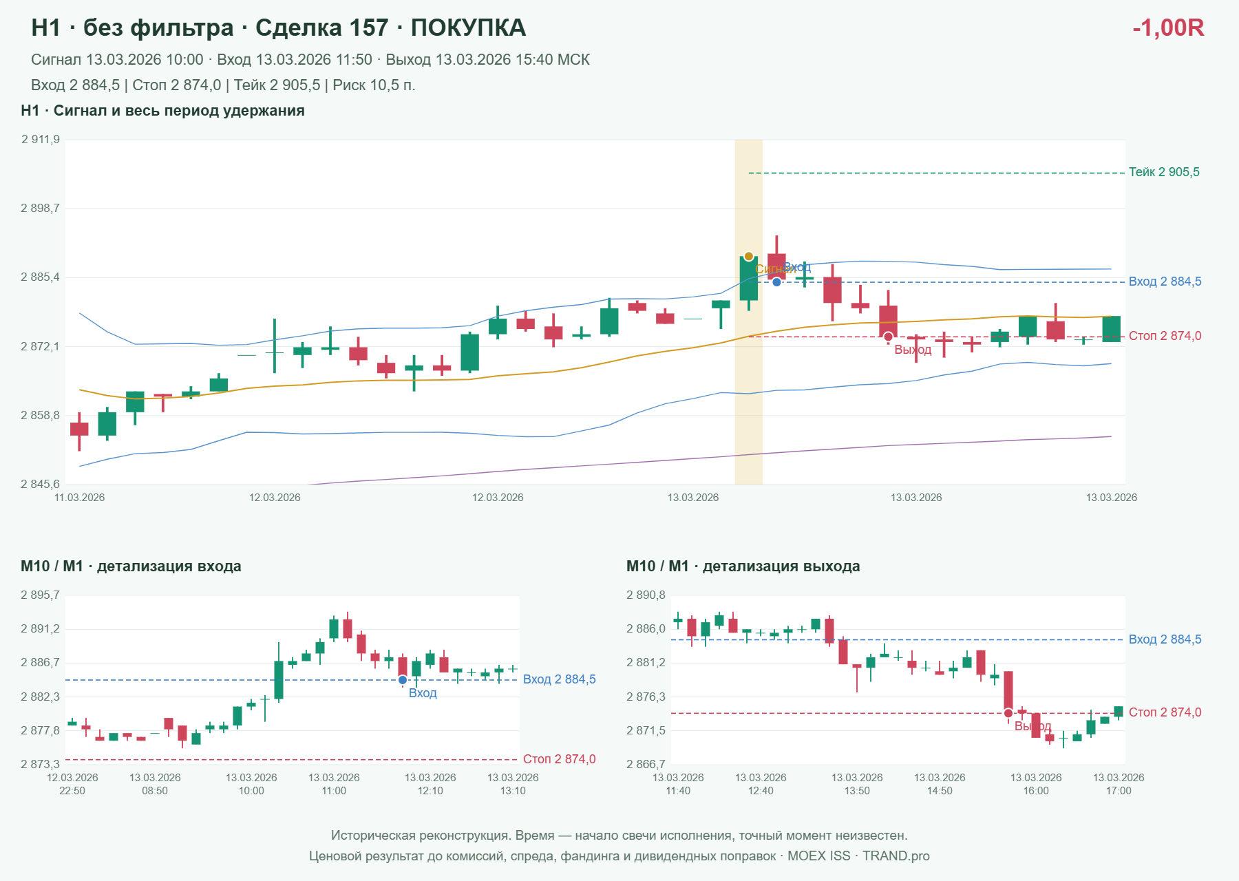1239x881 pixels.
Task: Click the '13.03.2026 16:00' time axis label
Action: click(x=1036, y=784)
